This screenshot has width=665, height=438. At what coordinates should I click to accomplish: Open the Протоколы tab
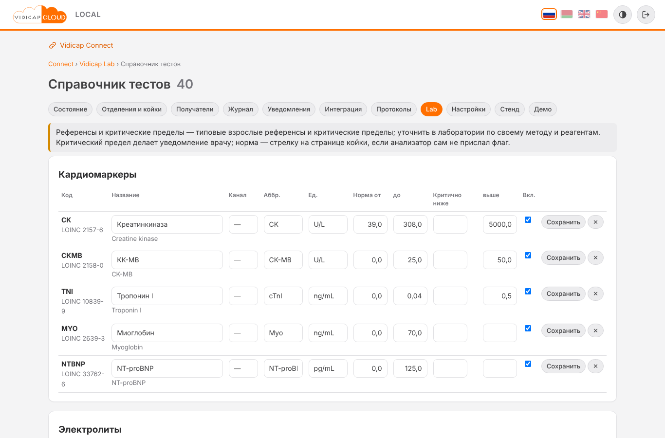tap(394, 109)
